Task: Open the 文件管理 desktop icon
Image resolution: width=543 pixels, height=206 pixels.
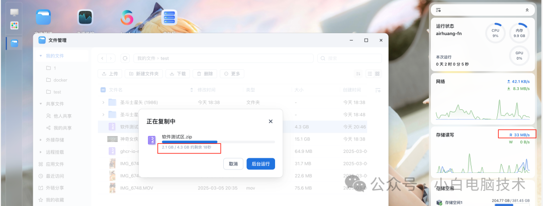Action: (x=43, y=17)
